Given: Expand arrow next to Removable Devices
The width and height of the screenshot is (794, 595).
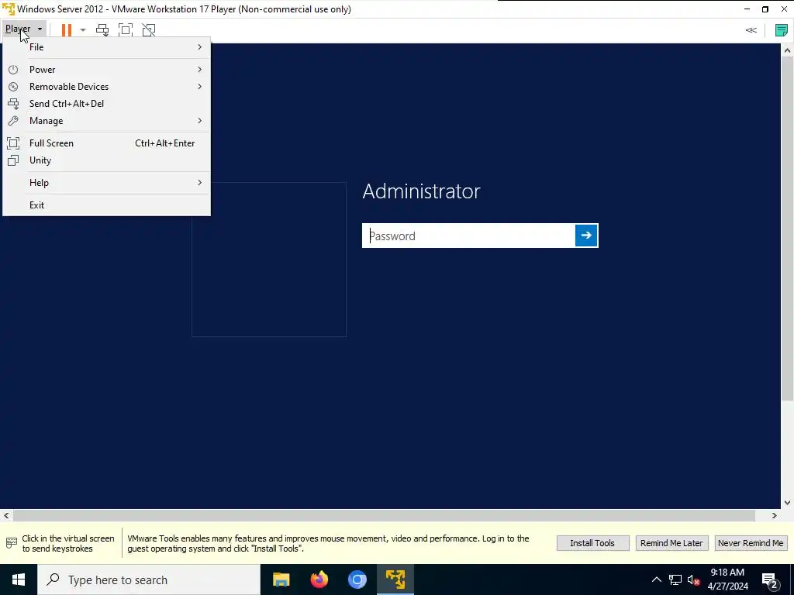Looking at the screenshot, I should click(199, 87).
